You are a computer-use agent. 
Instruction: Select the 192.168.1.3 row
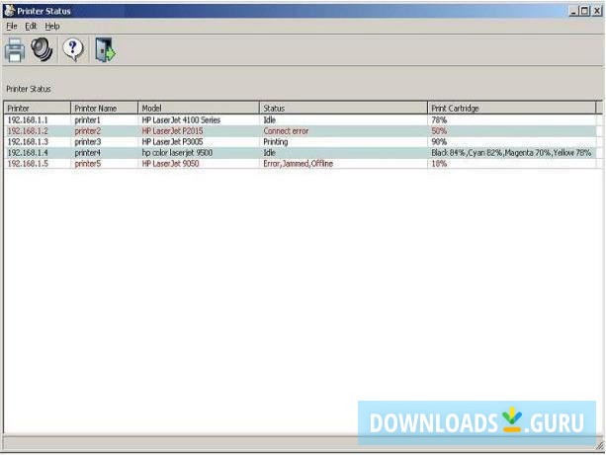301,142
